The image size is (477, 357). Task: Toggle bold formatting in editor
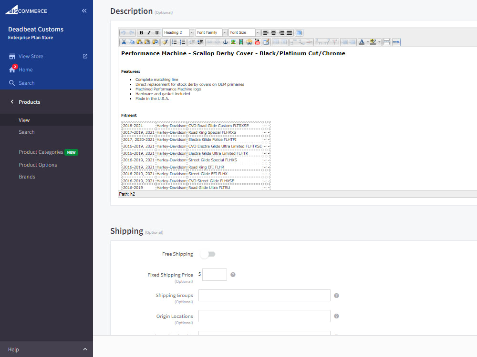pos(141,32)
